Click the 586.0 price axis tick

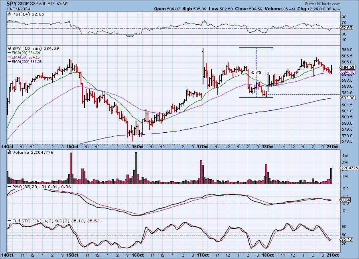pyautogui.click(x=347, y=50)
